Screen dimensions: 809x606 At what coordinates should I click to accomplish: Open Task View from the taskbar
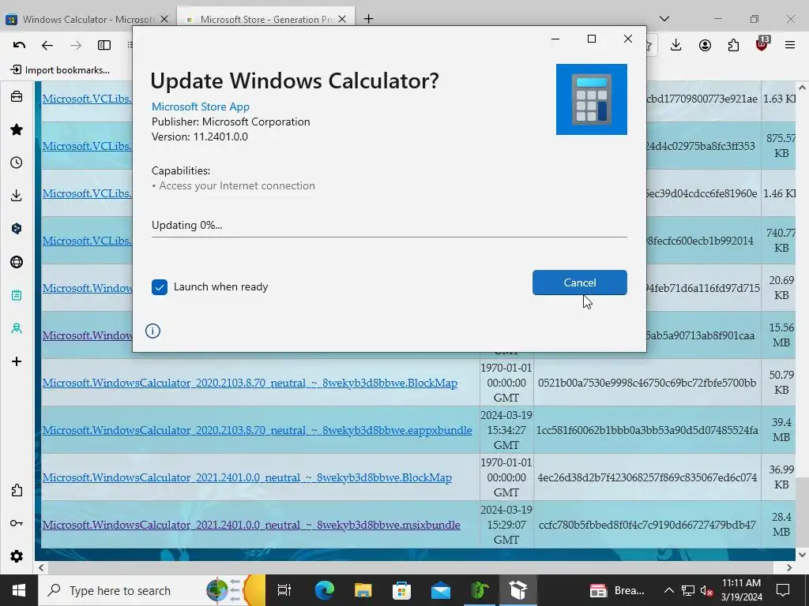point(284,590)
